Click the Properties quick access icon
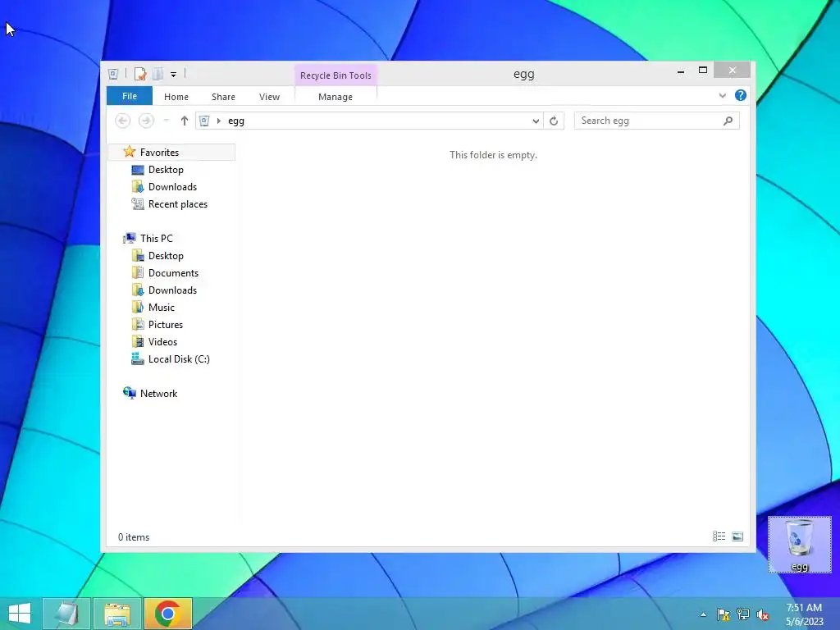Image resolution: width=840 pixels, height=630 pixels. coord(140,74)
